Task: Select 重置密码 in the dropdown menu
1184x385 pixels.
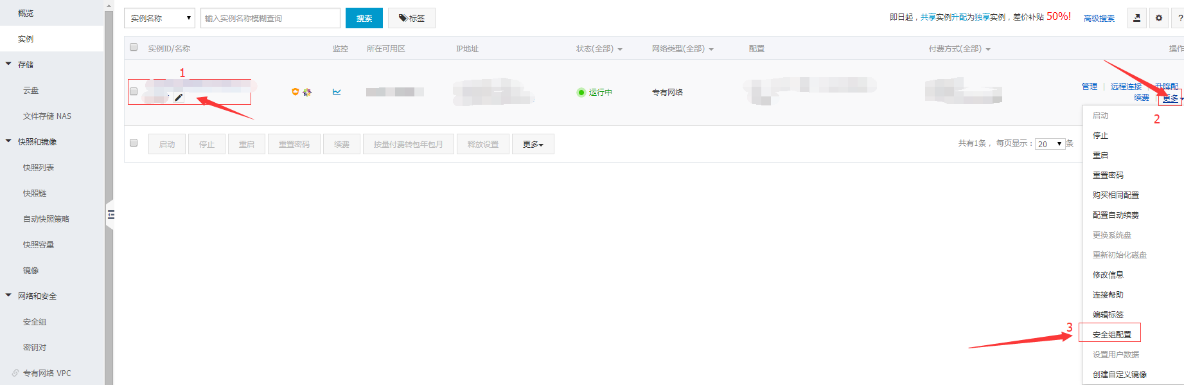Action: tap(1108, 175)
